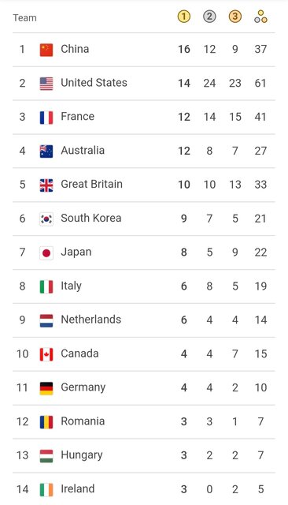The width and height of the screenshot is (288, 505).
Task: Click United States total of 61
Action: [260, 83]
